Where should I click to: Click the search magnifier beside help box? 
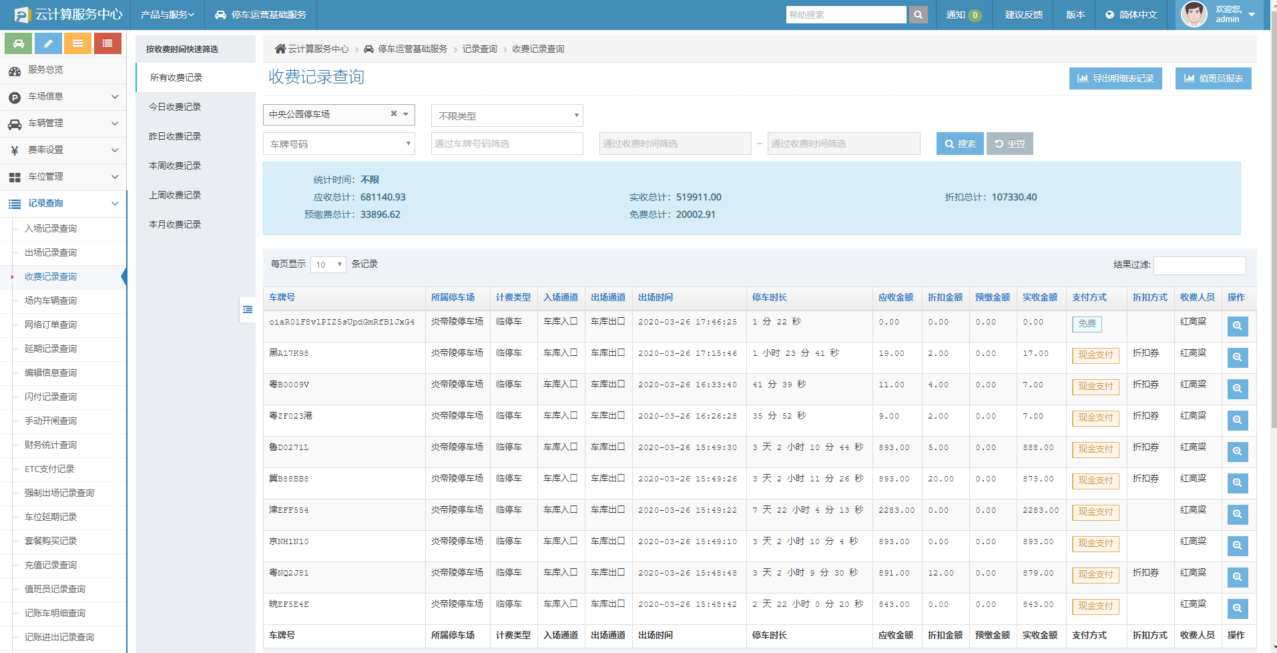coord(919,15)
